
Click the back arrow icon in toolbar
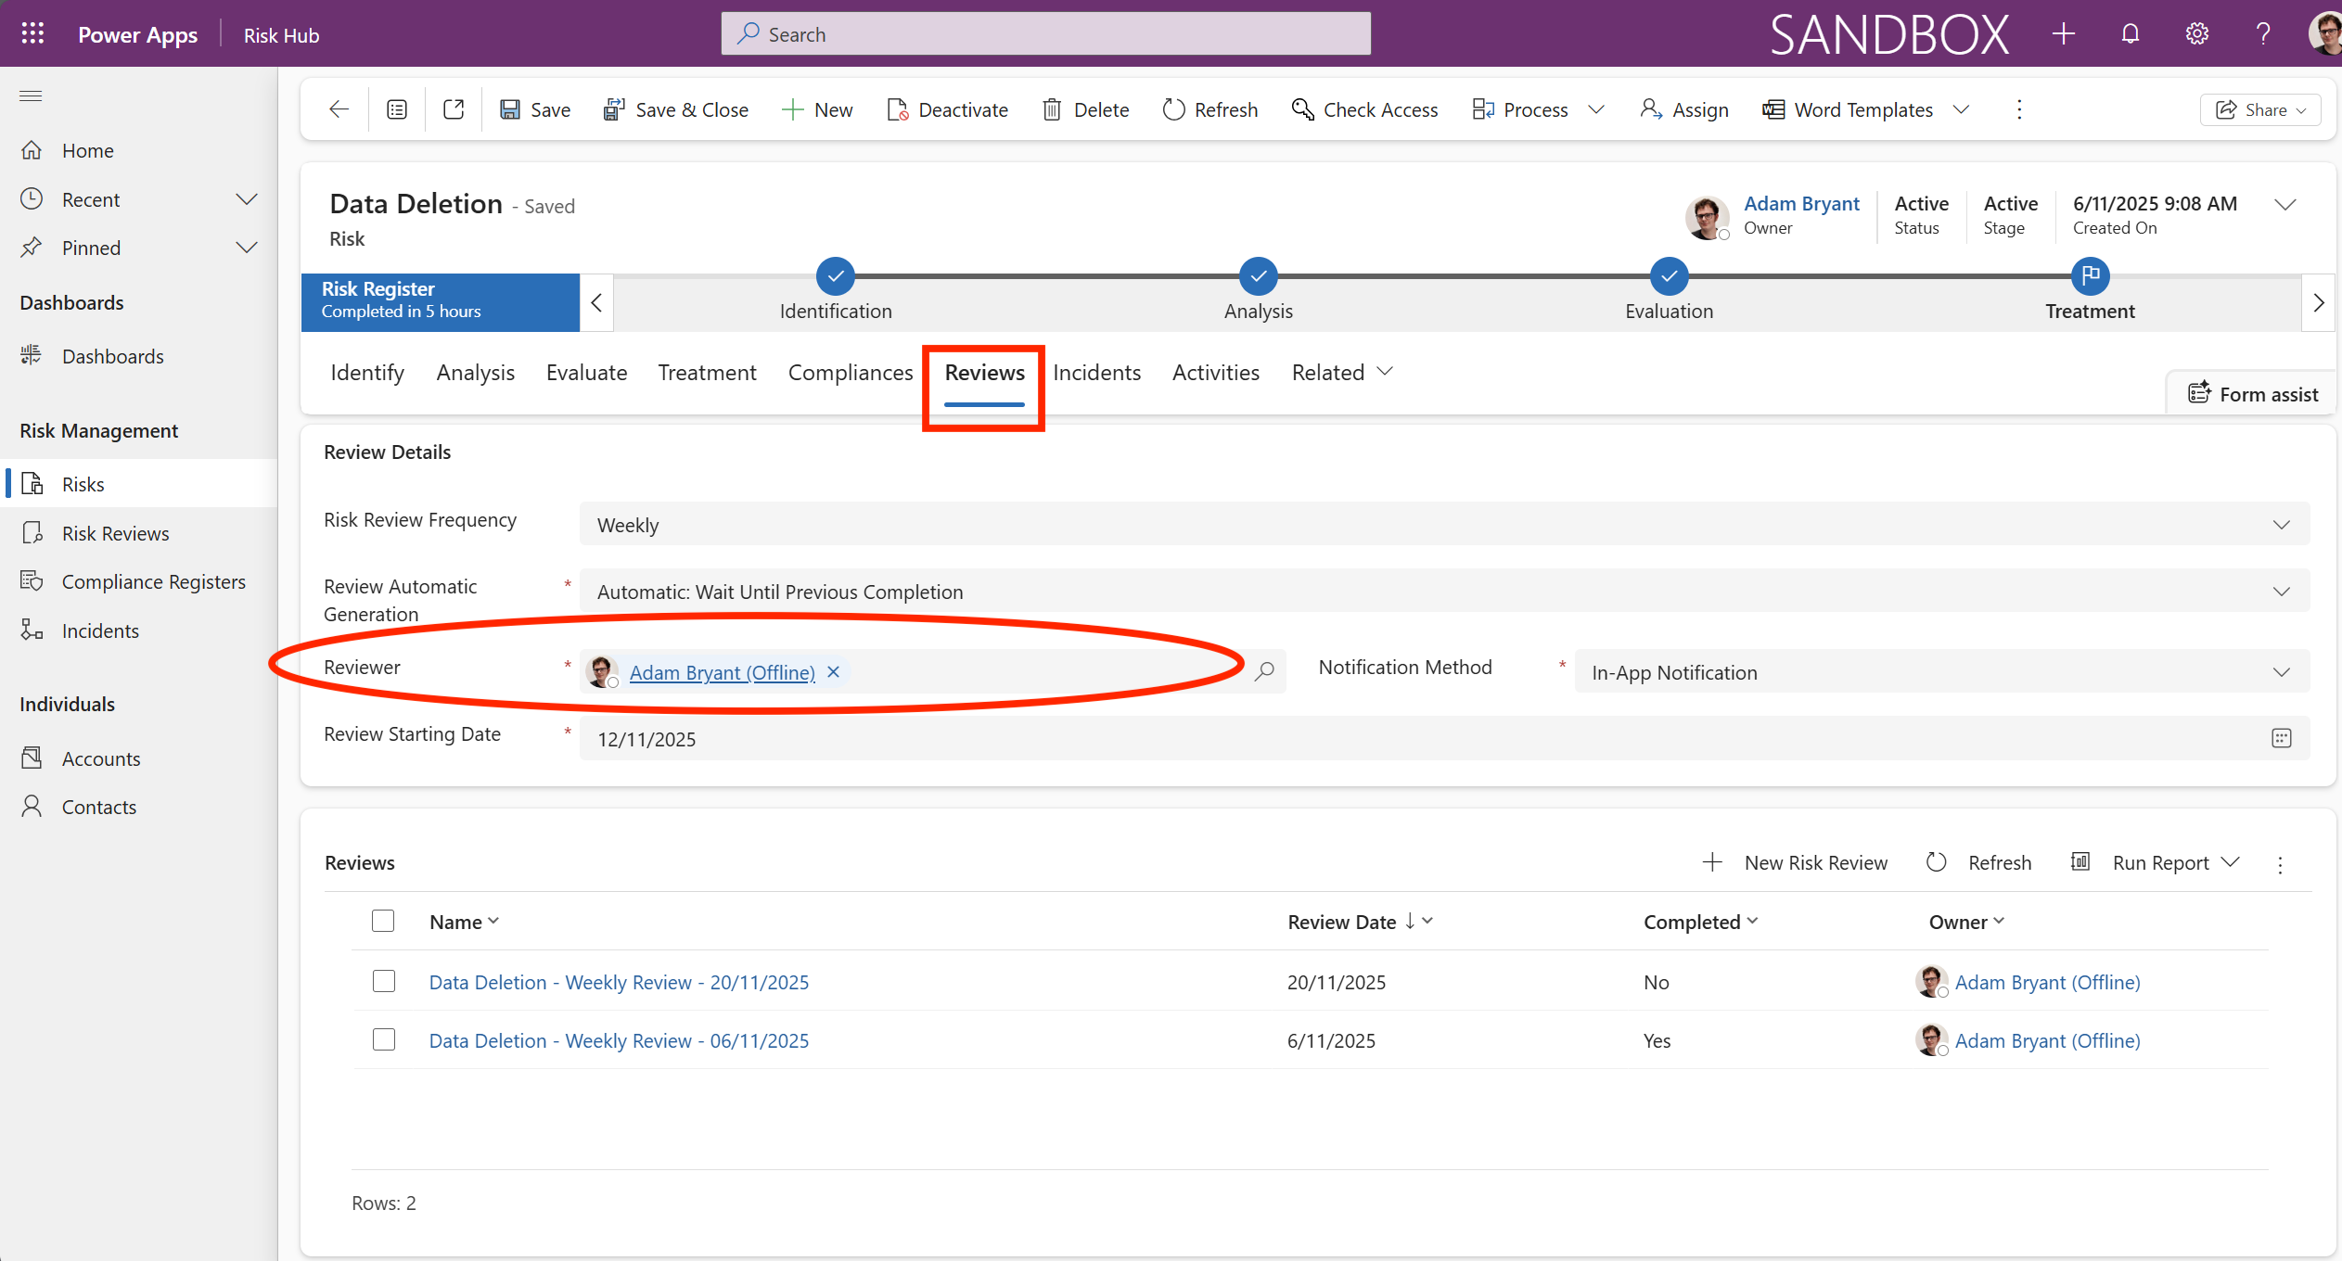tap(339, 109)
